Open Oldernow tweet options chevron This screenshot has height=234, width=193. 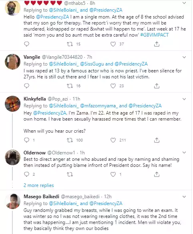tap(184, 152)
